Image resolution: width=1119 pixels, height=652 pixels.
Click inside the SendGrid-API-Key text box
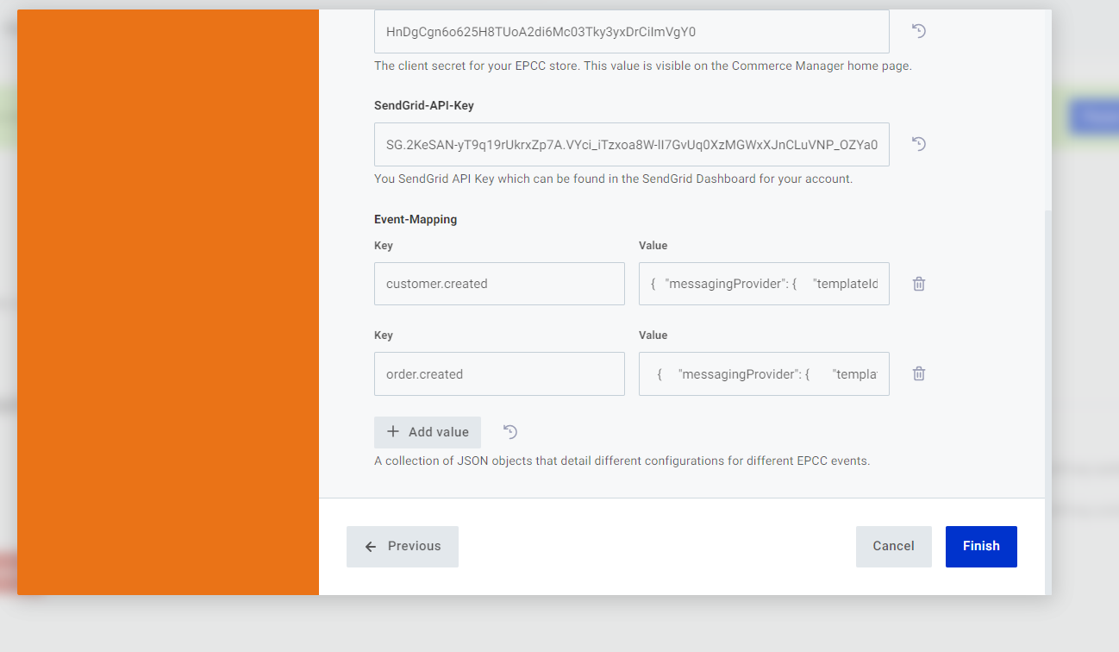(630, 144)
